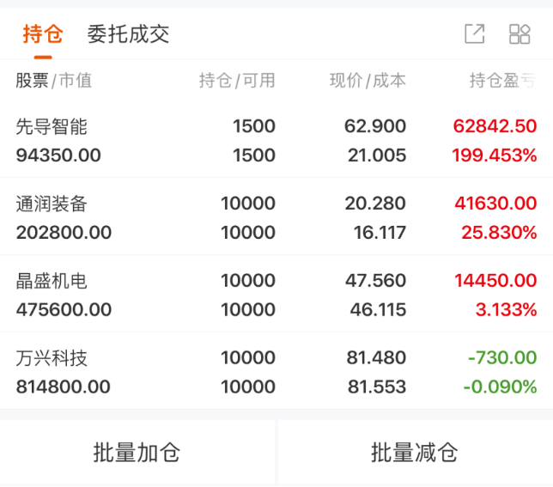Image resolution: width=553 pixels, height=487 pixels.
Task: Select current price 20.280
Action: (375, 203)
